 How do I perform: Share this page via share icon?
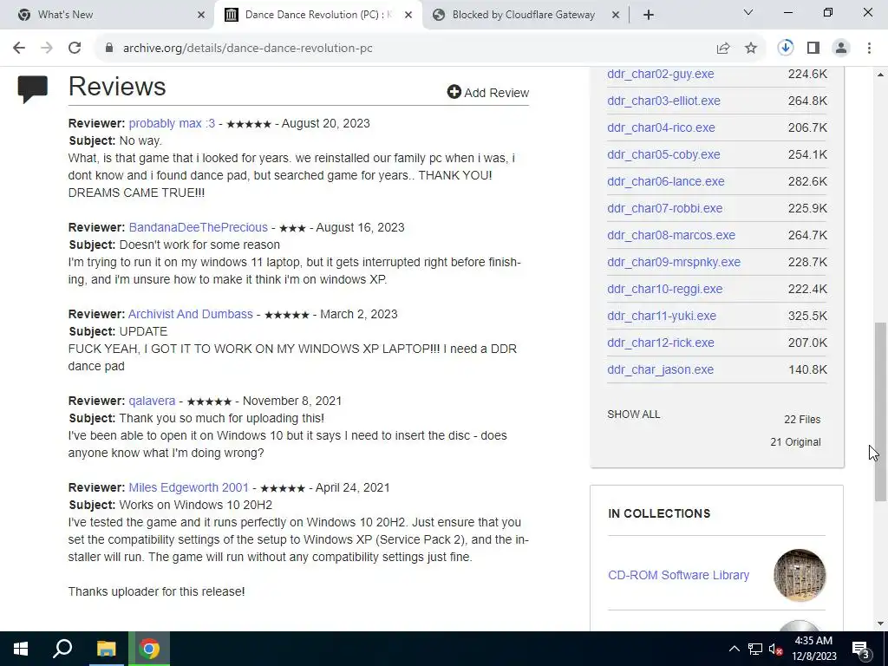point(723,49)
